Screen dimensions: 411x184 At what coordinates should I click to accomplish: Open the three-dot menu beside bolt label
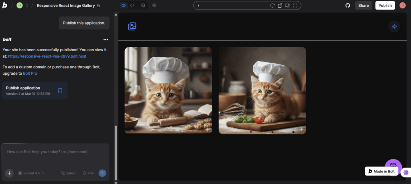tap(106, 40)
